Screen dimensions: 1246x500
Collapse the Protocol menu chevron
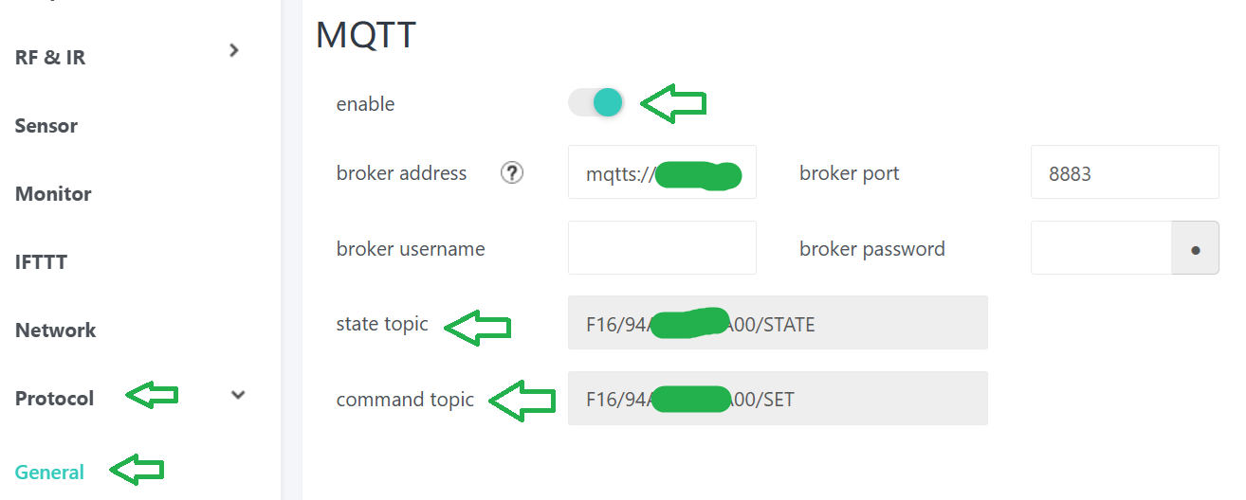(x=239, y=396)
